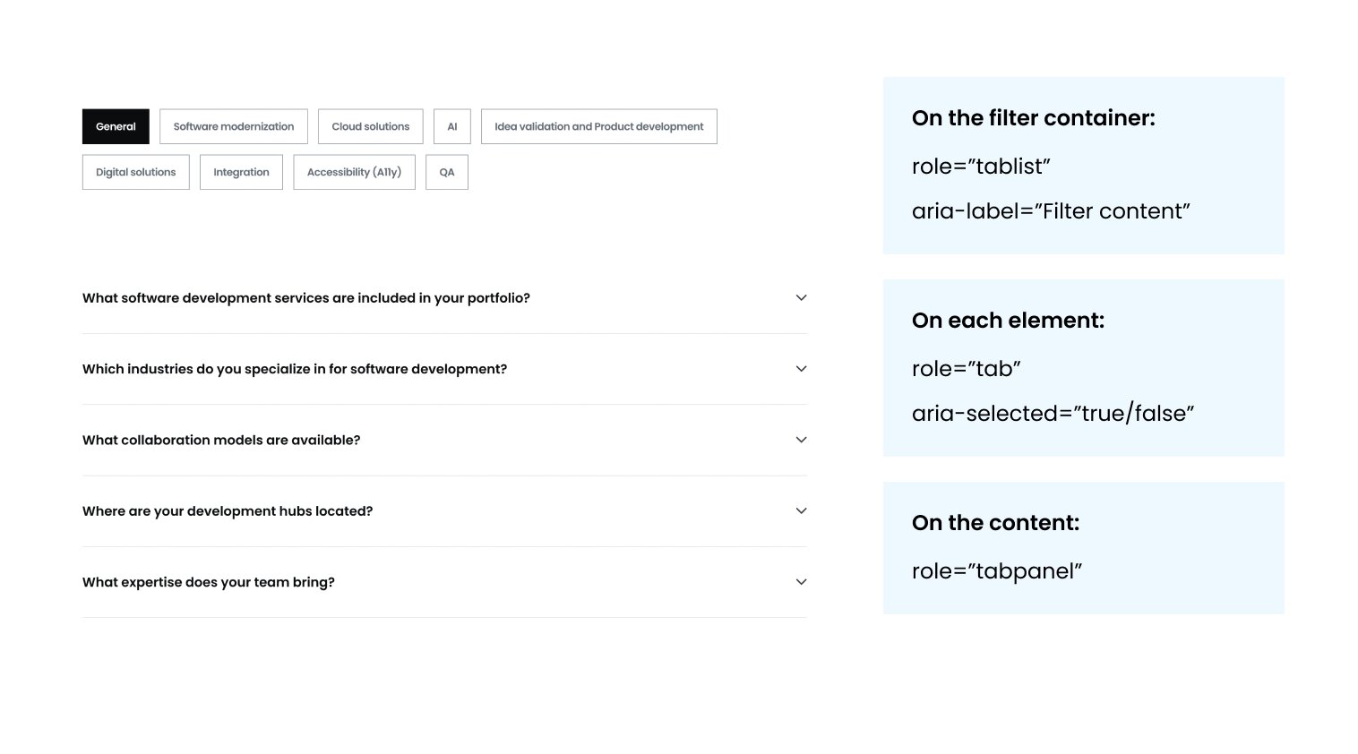Expand chevron beside industries specialization question
The image size is (1358, 754).
802,369
